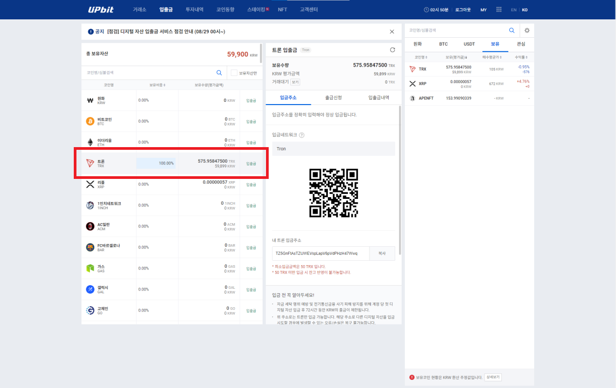
Task: Click the help icon beside 입금네트워크
Action: [x=302, y=135]
